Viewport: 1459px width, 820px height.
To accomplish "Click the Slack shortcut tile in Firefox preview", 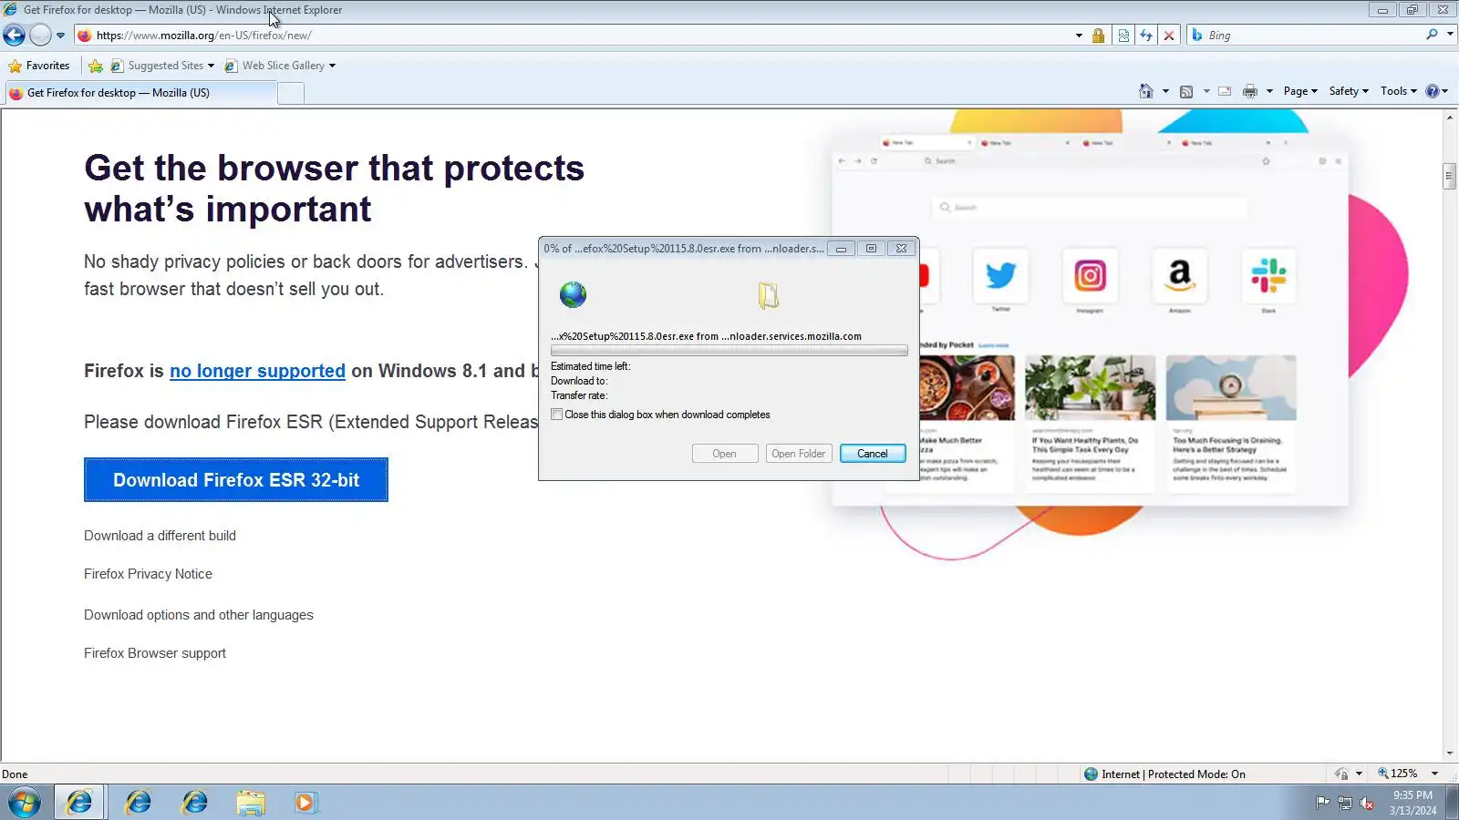I will pyautogui.click(x=1268, y=275).
